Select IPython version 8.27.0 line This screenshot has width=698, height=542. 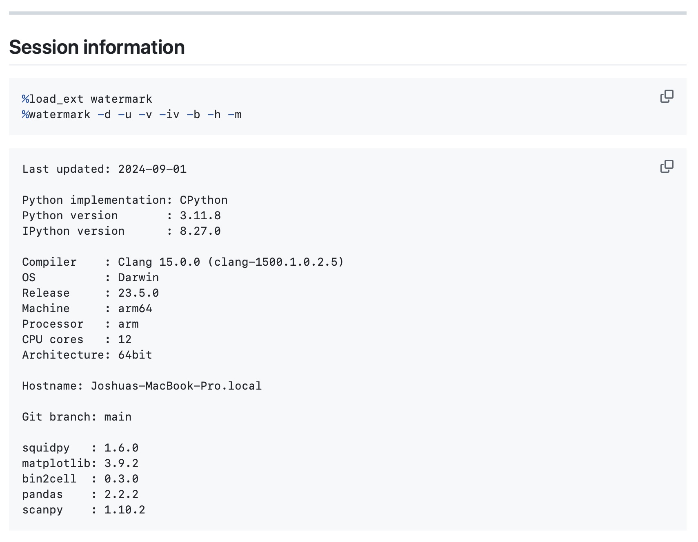click(122, 231)
